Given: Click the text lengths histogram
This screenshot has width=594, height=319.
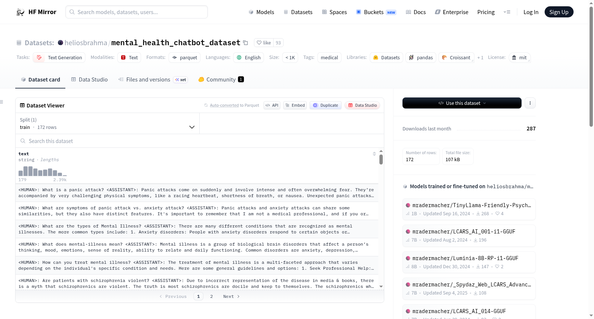Looking at the screenshot, I should click(43, 171).
